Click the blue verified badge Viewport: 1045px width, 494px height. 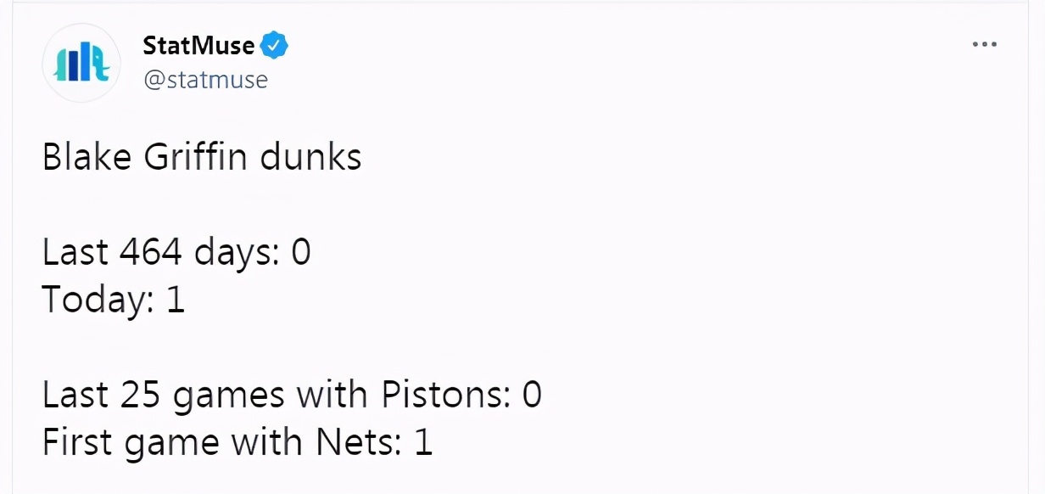coord(274,46)
